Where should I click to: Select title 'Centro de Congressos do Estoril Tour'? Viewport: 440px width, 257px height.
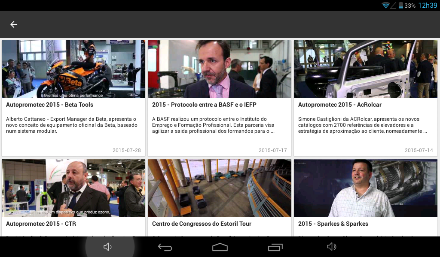pyautogui.click(x=202, y=224)
